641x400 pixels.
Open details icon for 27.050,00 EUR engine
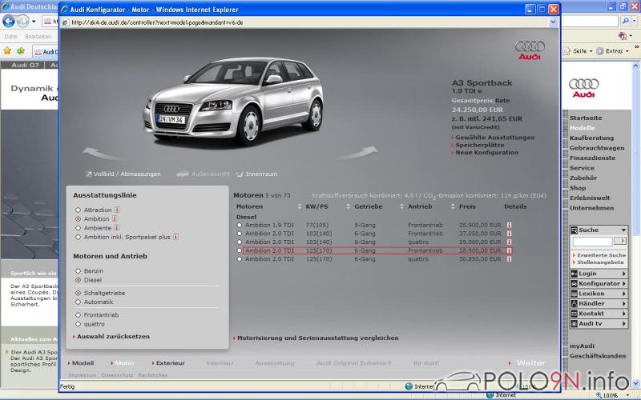(509, 234)
